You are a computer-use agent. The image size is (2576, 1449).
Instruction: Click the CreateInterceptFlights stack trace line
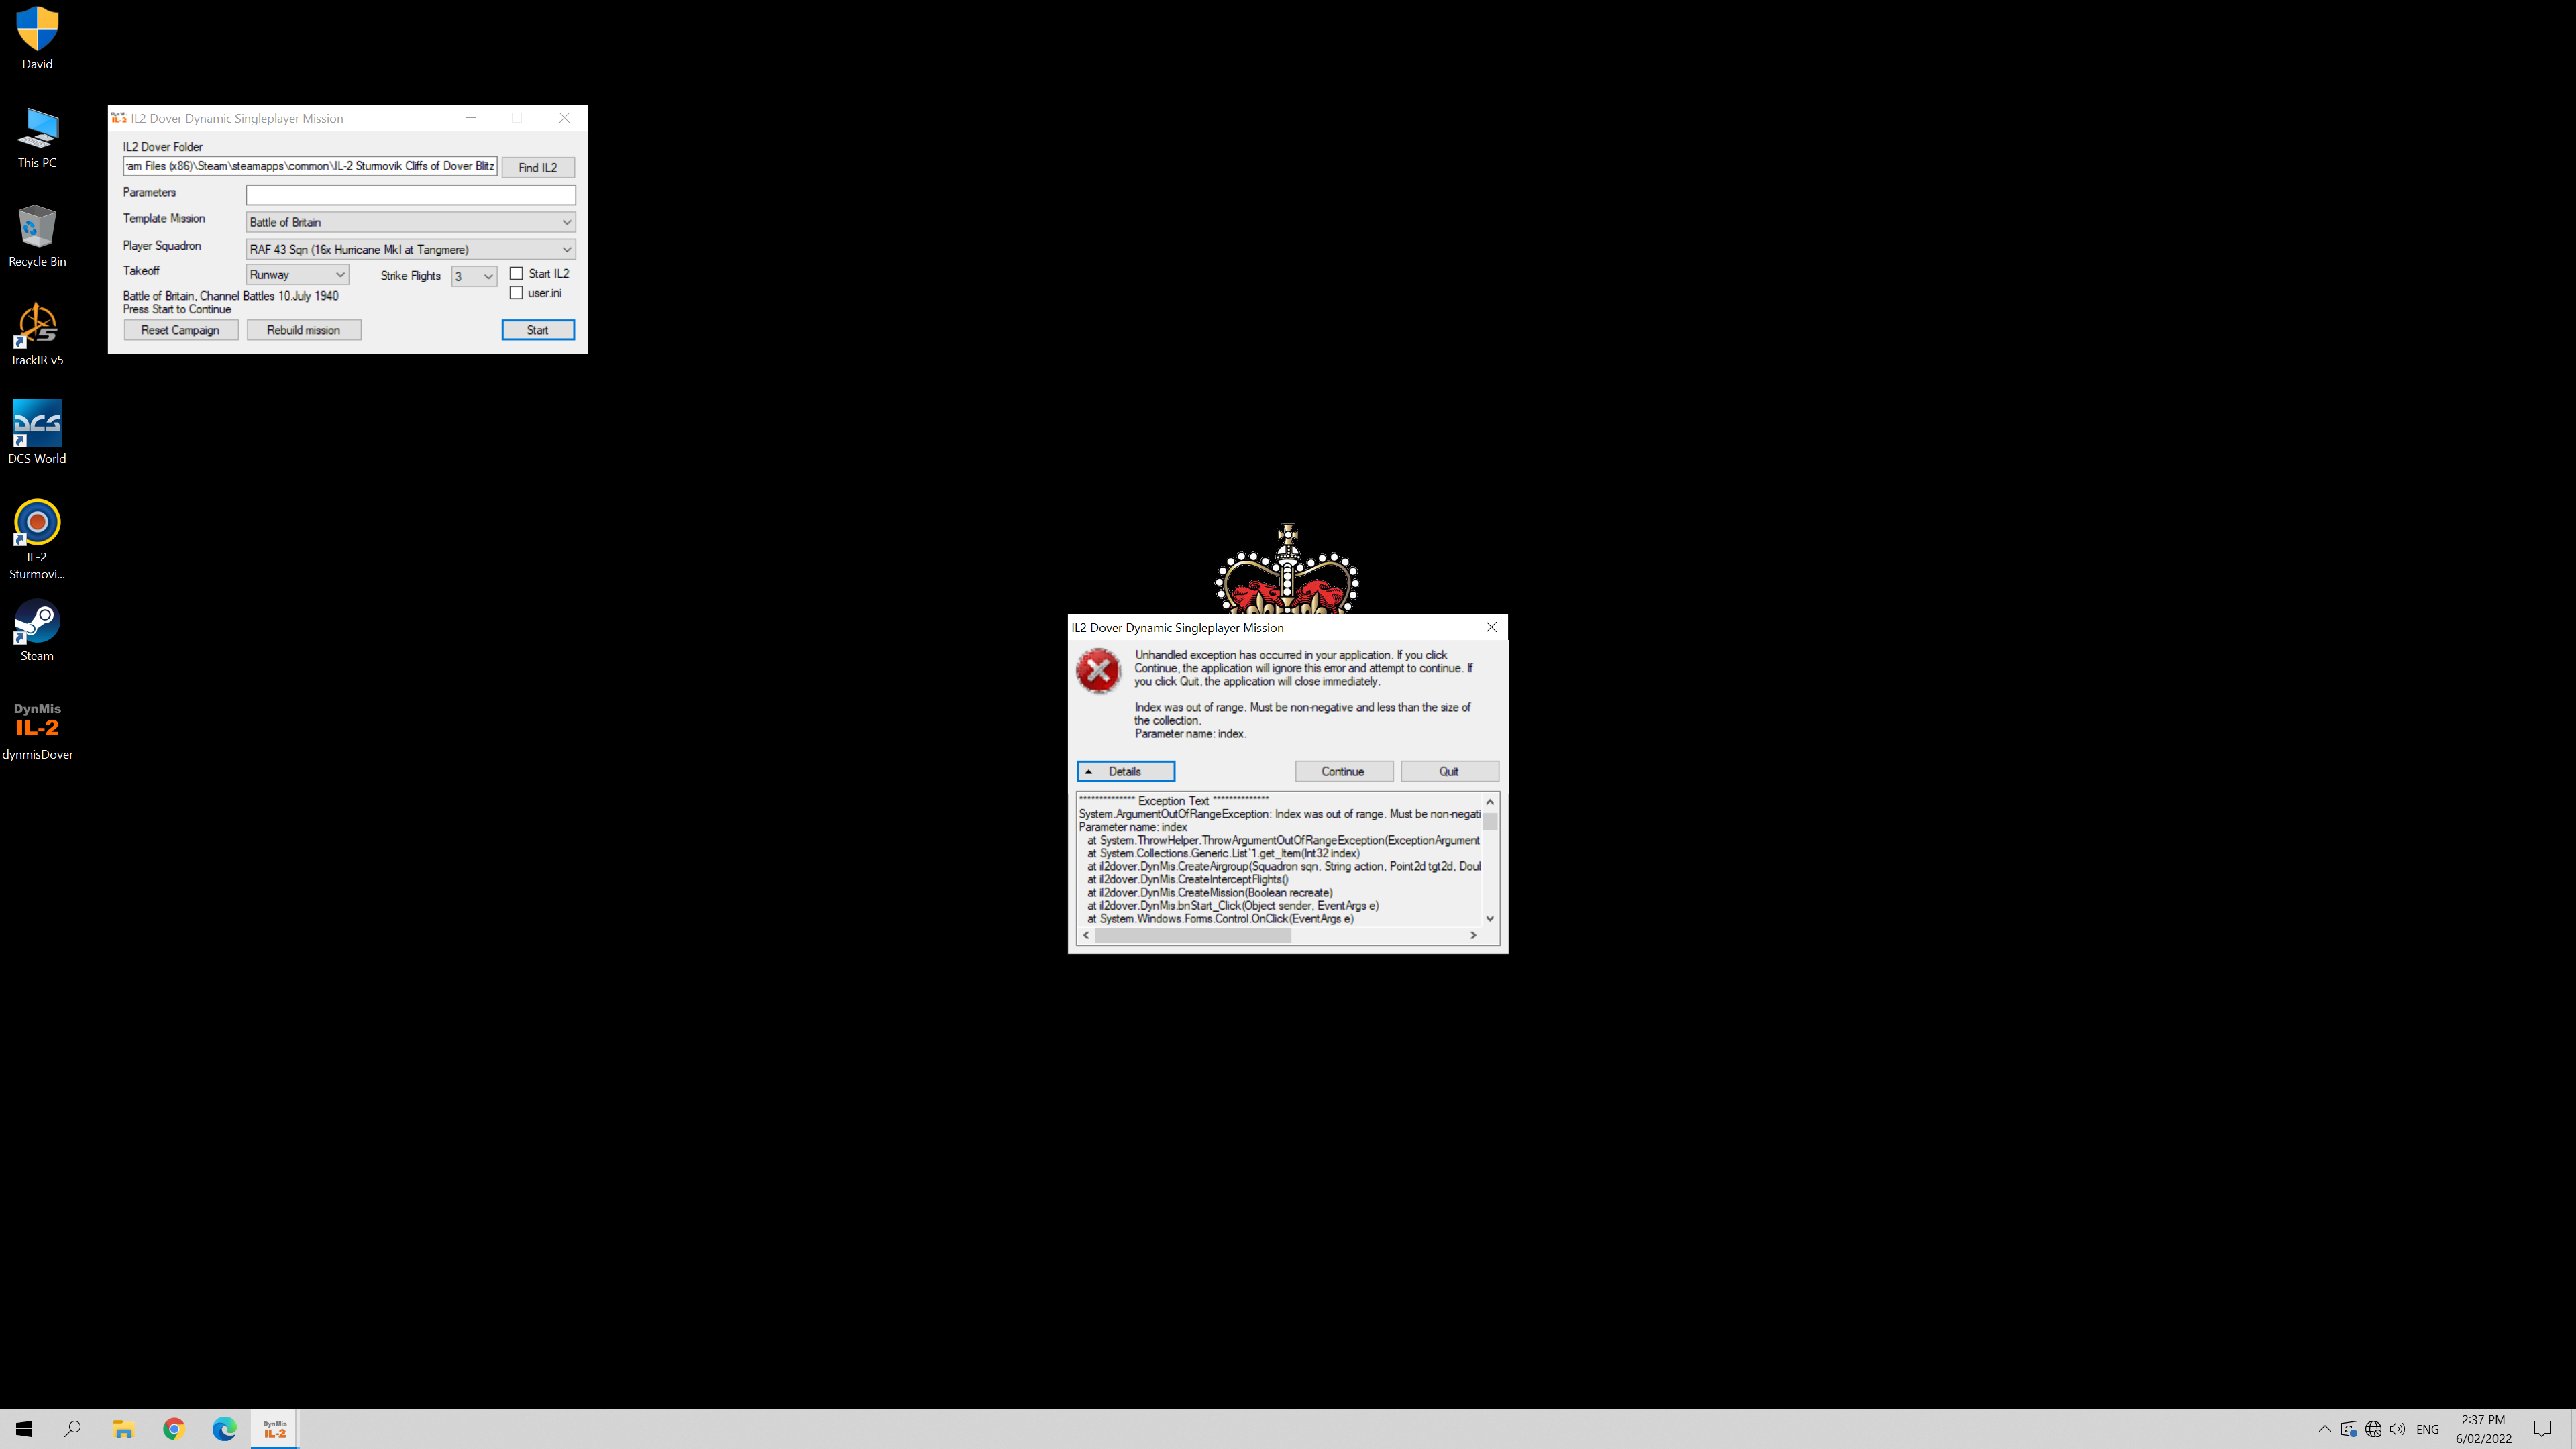(1188, 880)
